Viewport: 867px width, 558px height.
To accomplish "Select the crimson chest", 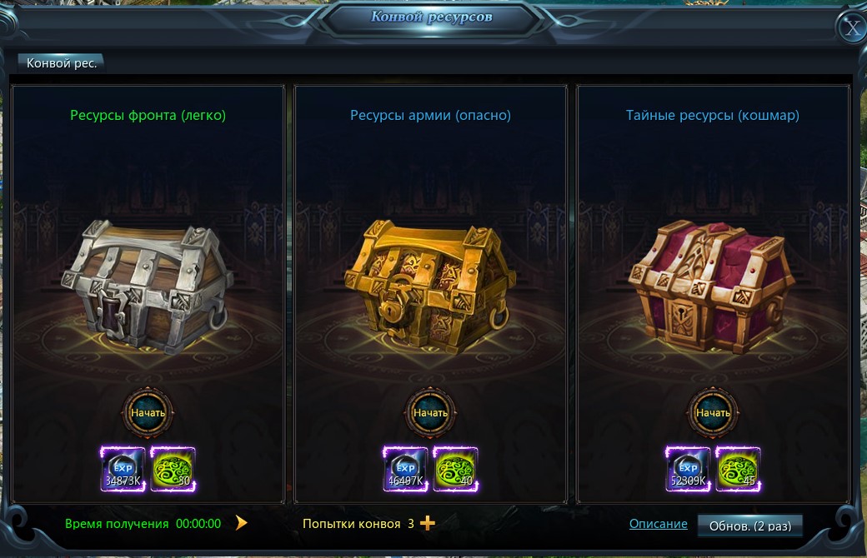I will coord(712,286).
